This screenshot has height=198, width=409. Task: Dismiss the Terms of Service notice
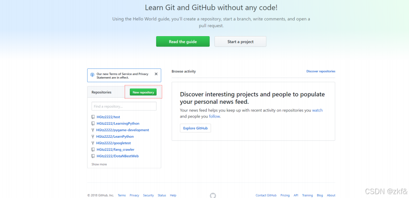(x=156, y=74)
